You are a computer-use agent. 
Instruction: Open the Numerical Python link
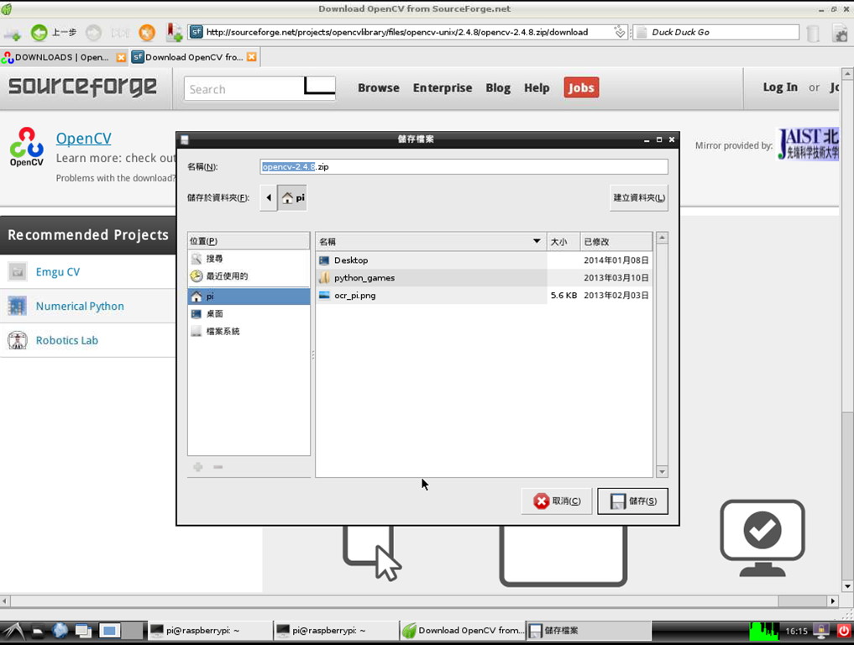tap(80, 307)
